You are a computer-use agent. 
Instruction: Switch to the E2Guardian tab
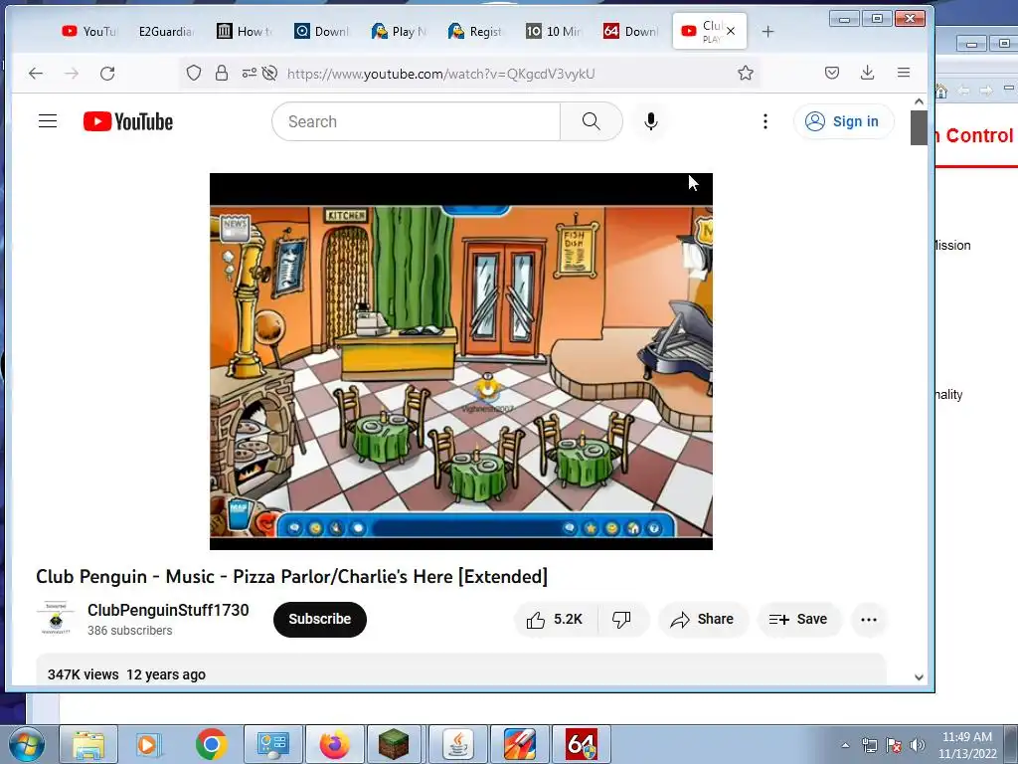166,31
